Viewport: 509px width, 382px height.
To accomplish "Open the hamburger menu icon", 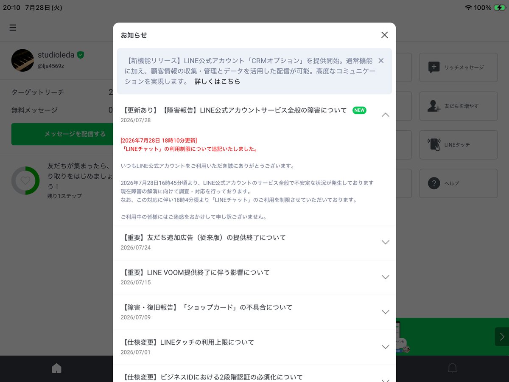I will [13, 28].
